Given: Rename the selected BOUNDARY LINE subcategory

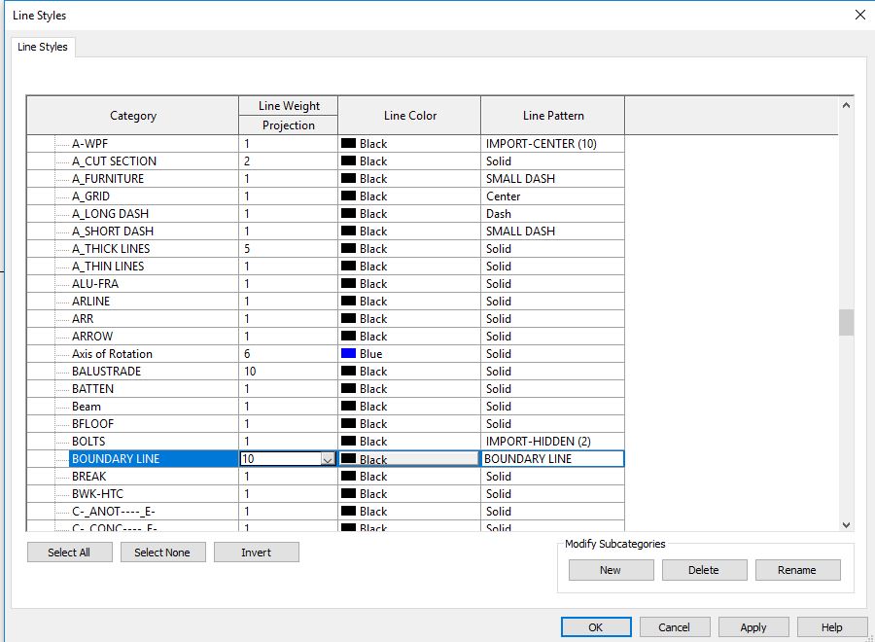Looking at the screenshot, I should tap(798, 570).
